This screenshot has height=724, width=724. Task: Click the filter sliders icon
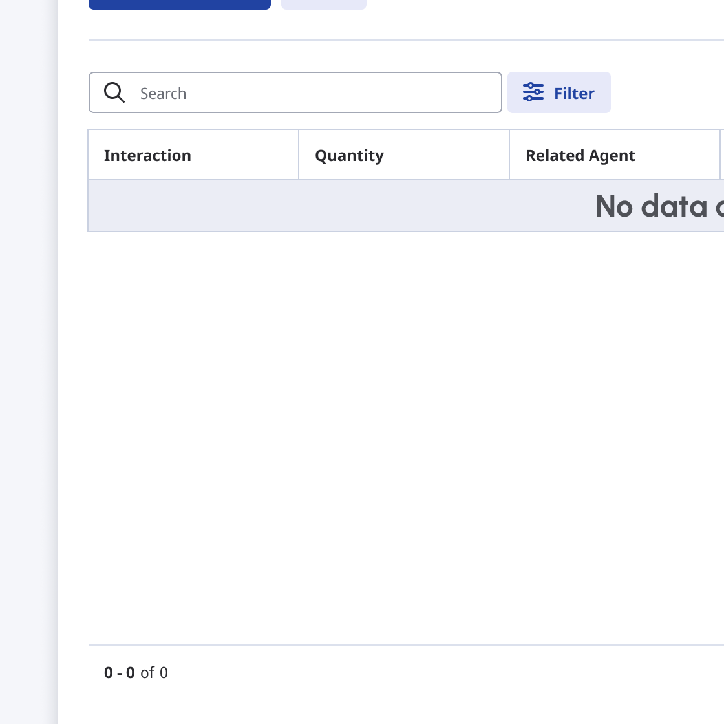533,92
